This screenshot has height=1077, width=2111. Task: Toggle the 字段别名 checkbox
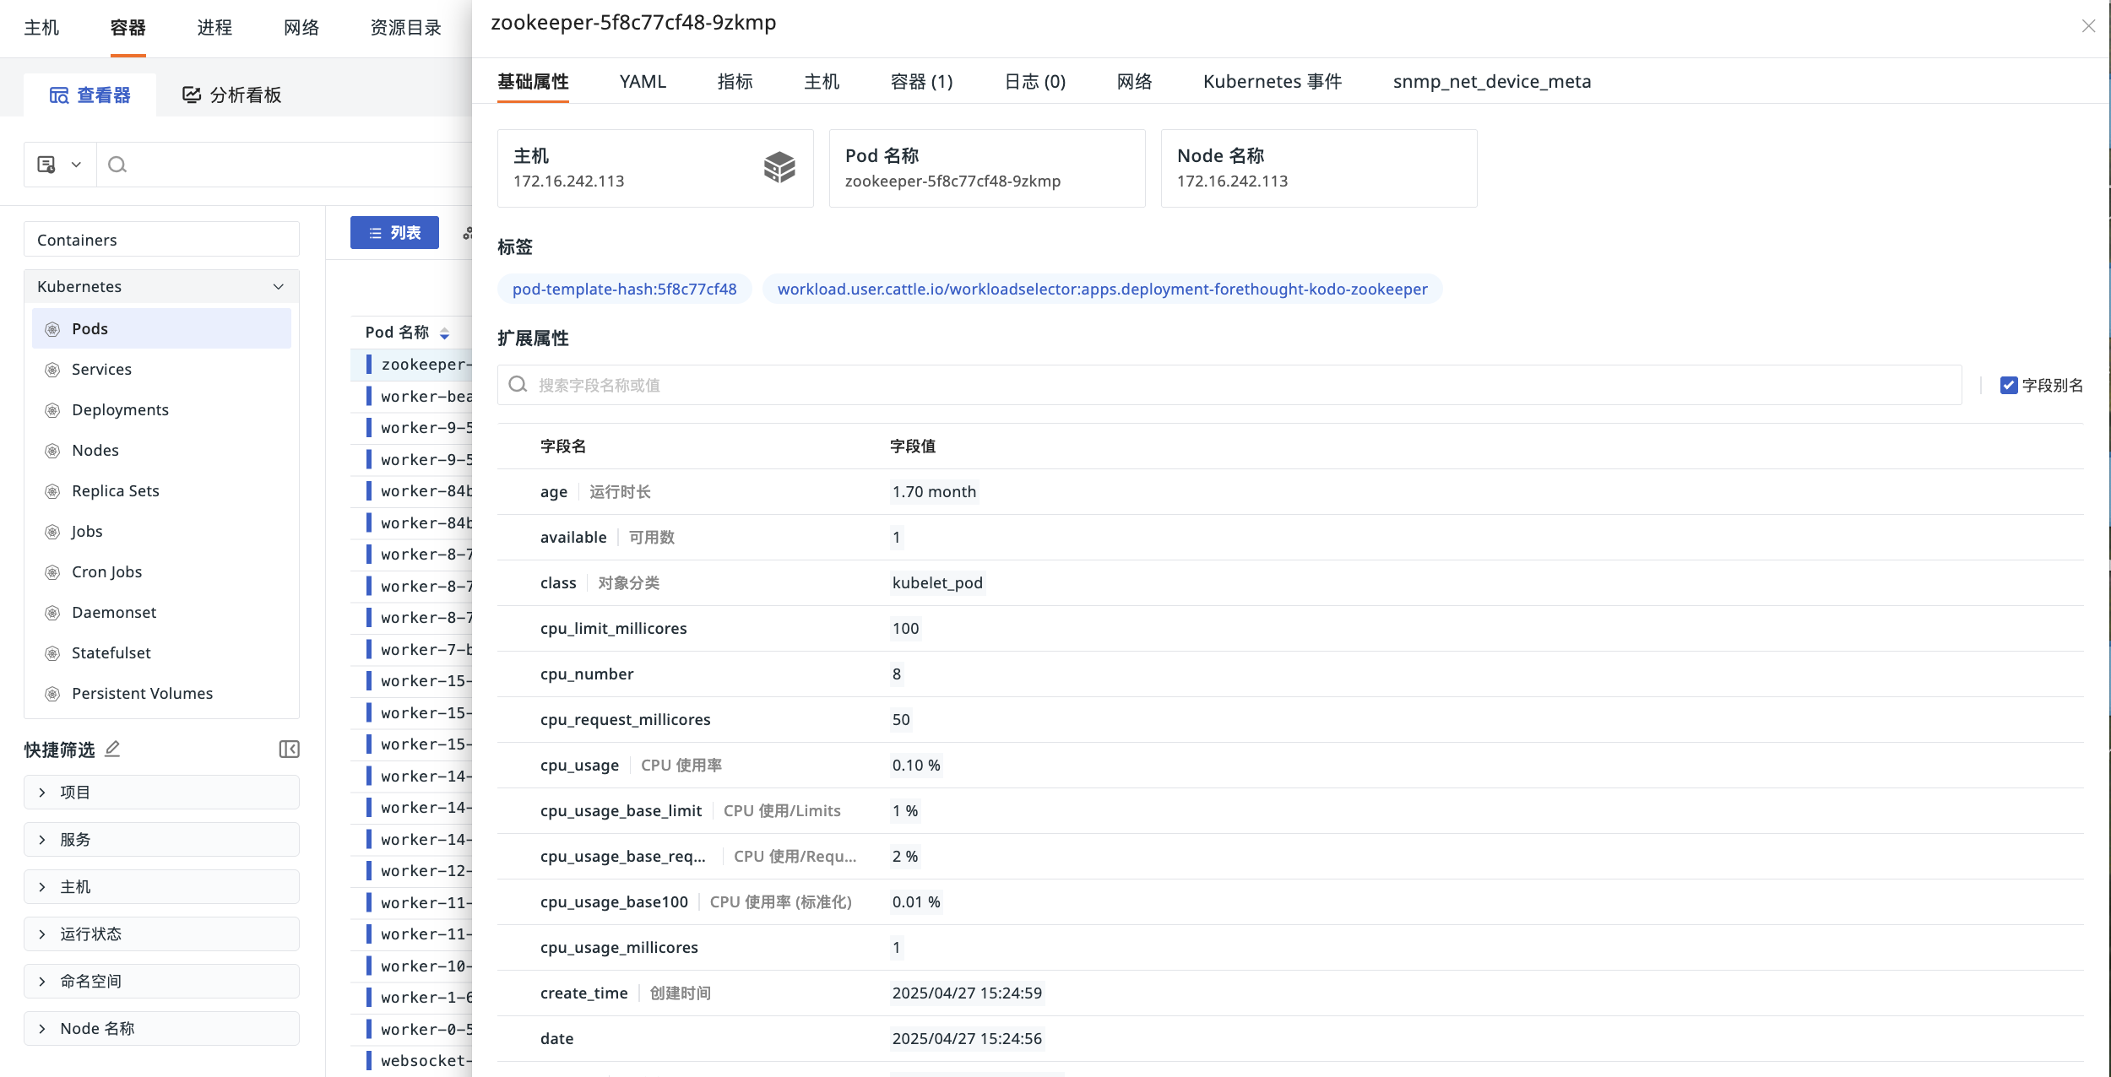2009,385
